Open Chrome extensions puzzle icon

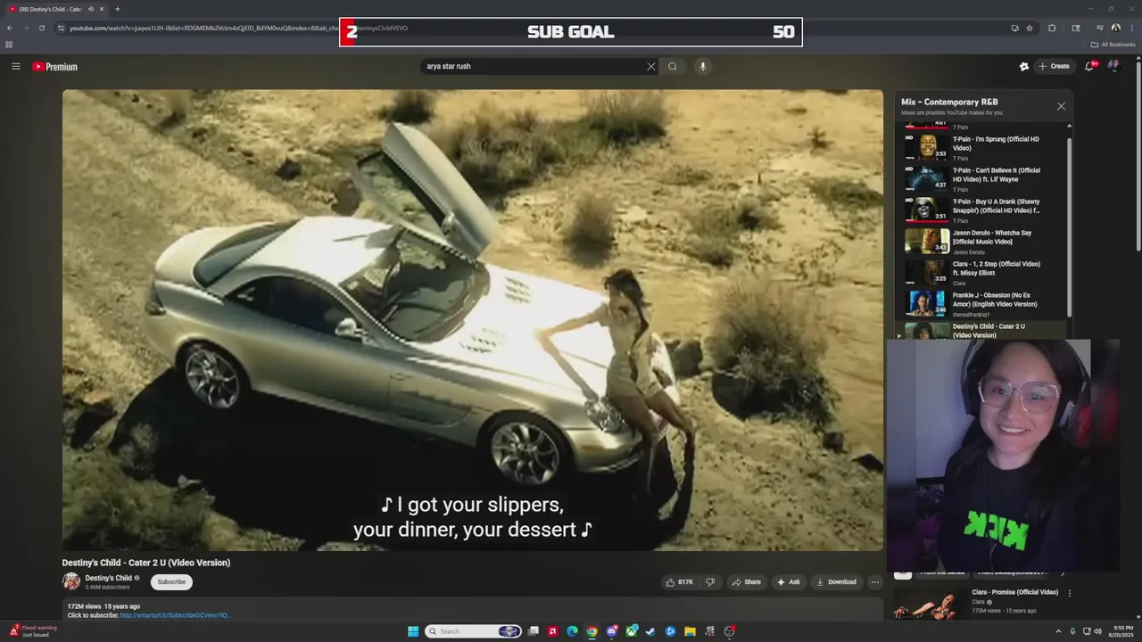tap(1052, 28)
